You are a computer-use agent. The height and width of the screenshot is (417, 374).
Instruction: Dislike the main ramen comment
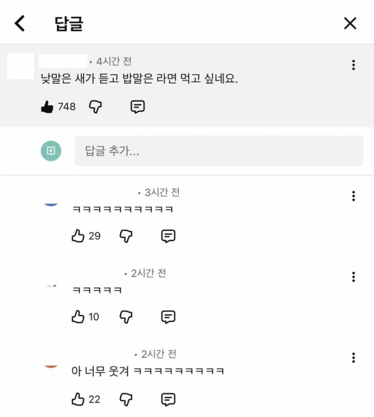tap(95, 107)
